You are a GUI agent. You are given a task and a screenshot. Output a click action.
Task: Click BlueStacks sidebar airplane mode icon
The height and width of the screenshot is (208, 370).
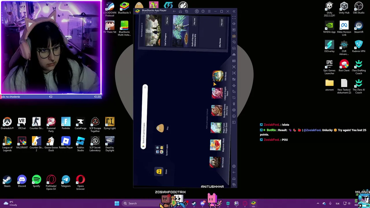234,86
